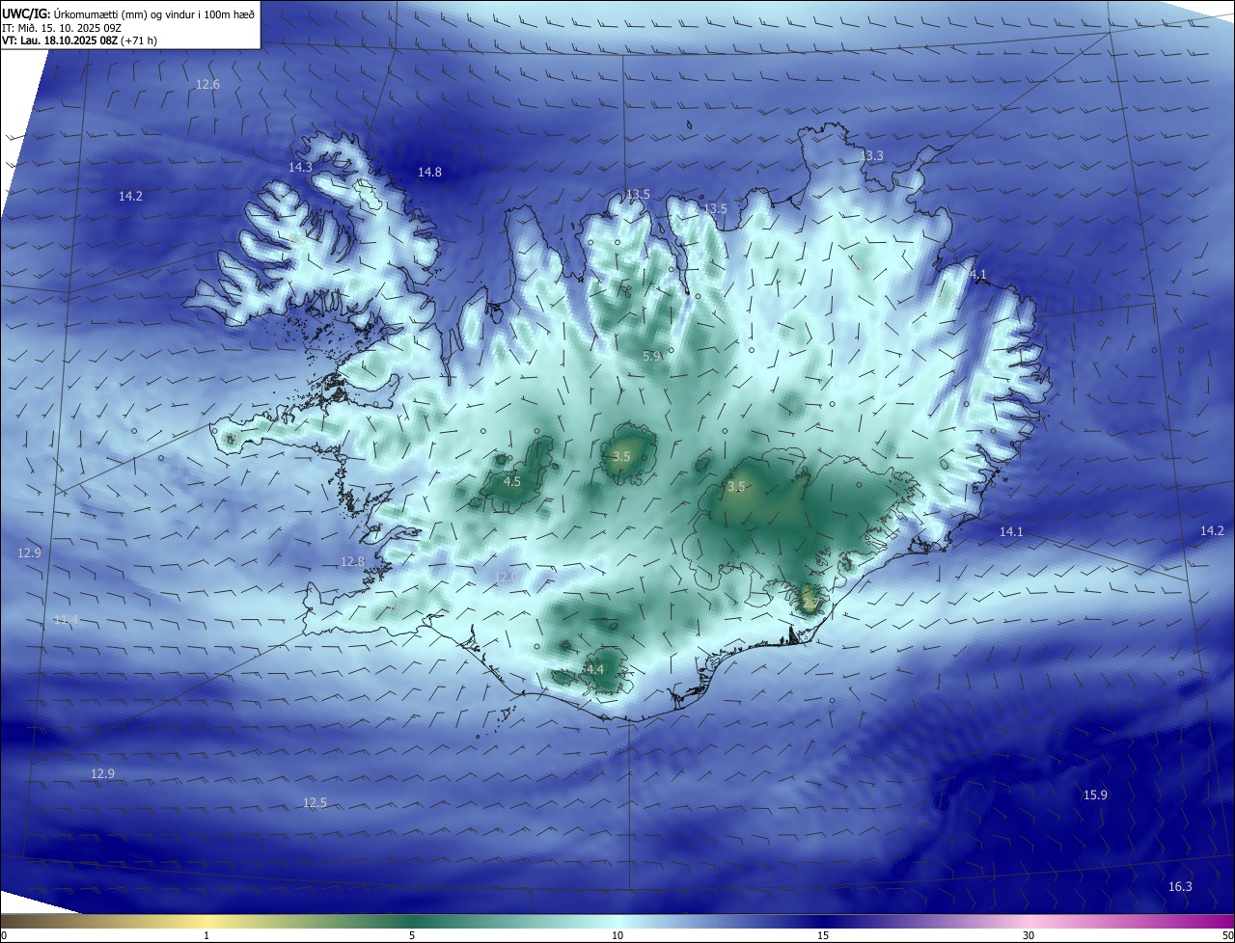Click the colorbar tick label 30

coord(1029,936)
